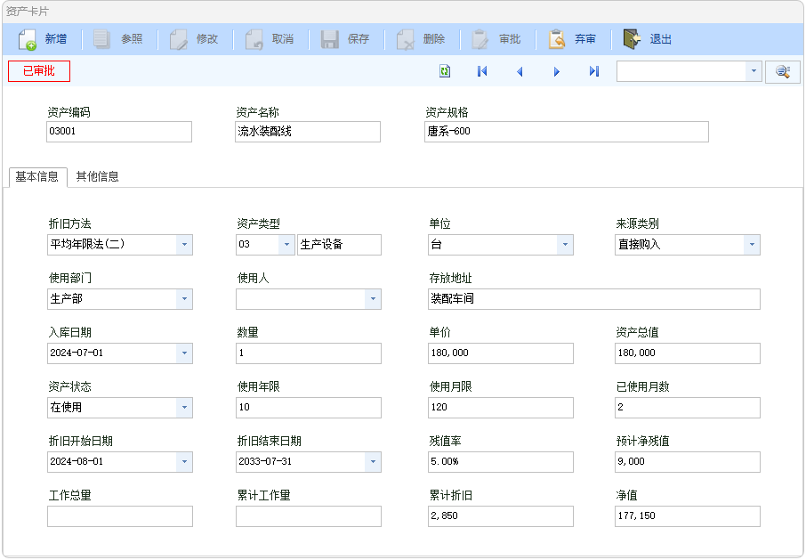
Task: Open the 折旧结束日期 date dropdown
Action: coord(373,462)
